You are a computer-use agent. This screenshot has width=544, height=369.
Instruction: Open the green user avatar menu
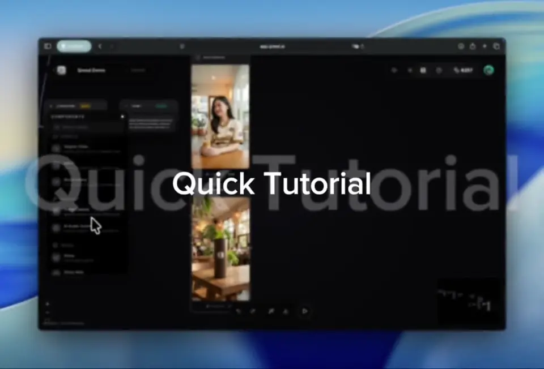488,70
